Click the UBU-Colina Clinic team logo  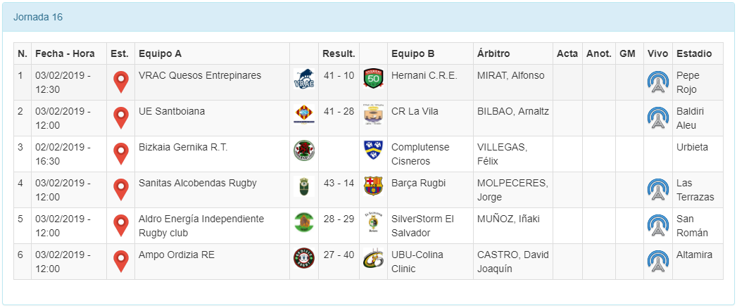point(373,259)
